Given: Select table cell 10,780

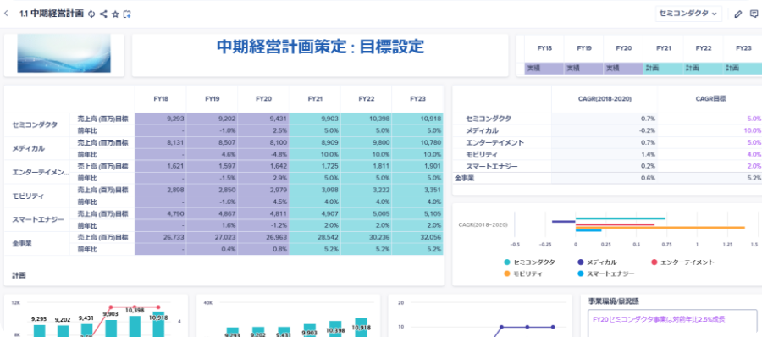Looking at the screenshot, I should click(x=417, y=142).
